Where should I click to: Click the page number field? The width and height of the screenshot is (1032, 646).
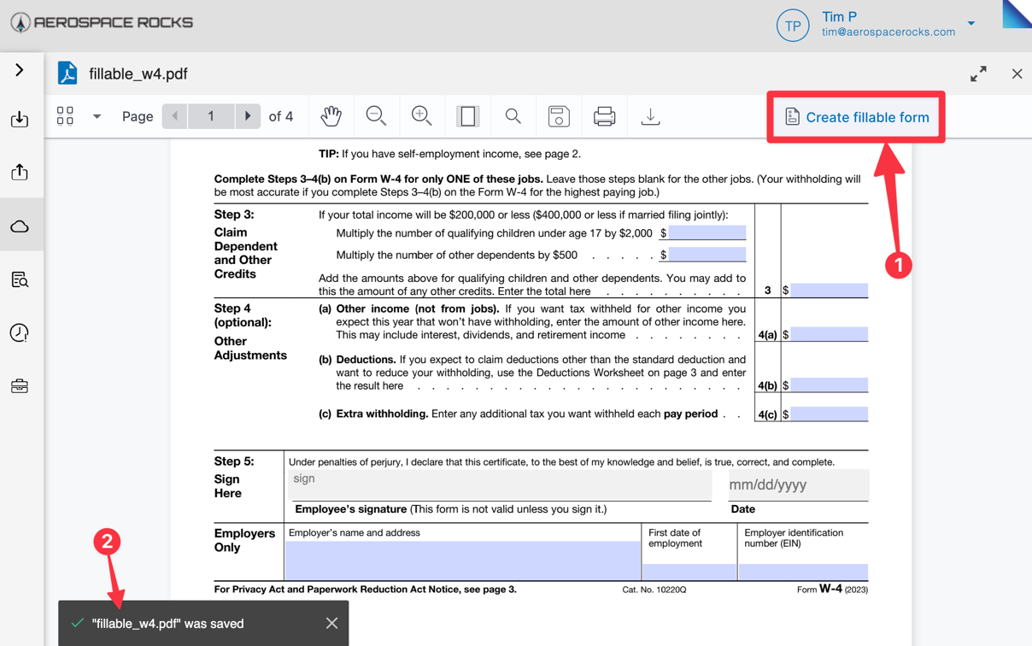coord(211,116)
